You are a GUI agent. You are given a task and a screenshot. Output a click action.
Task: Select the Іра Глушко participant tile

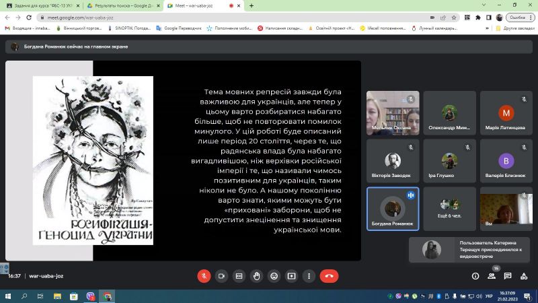coord(449,161)
